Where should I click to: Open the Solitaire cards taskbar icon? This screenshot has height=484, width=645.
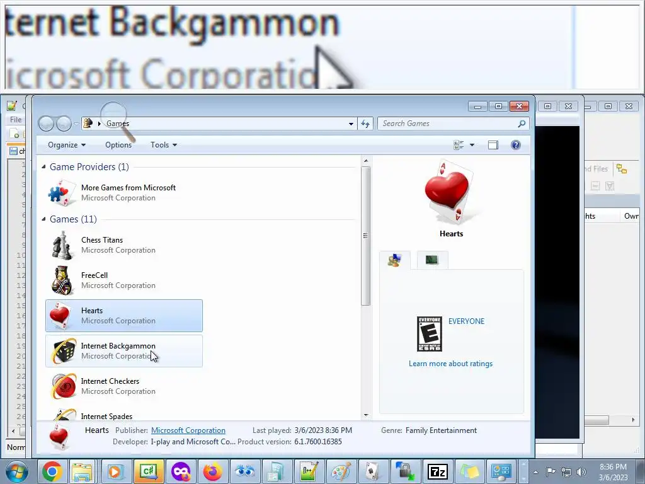pos(373,471)
